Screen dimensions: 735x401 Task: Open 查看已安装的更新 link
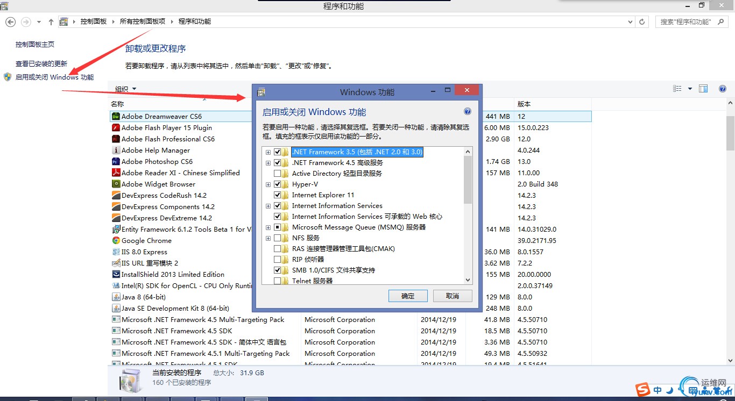[x=41, y=63]
